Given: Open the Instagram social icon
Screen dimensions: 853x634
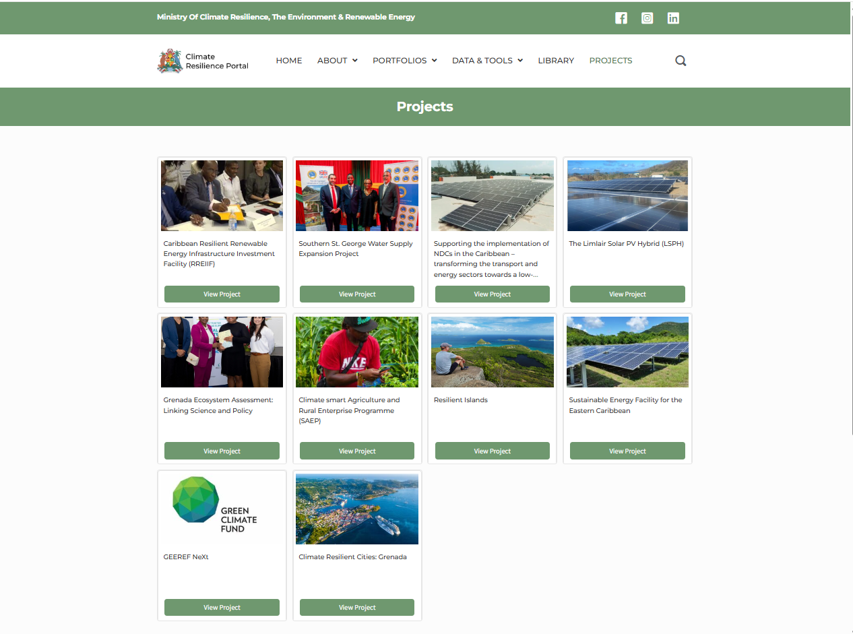Looking at the screenshot, I should click(647, 18).
